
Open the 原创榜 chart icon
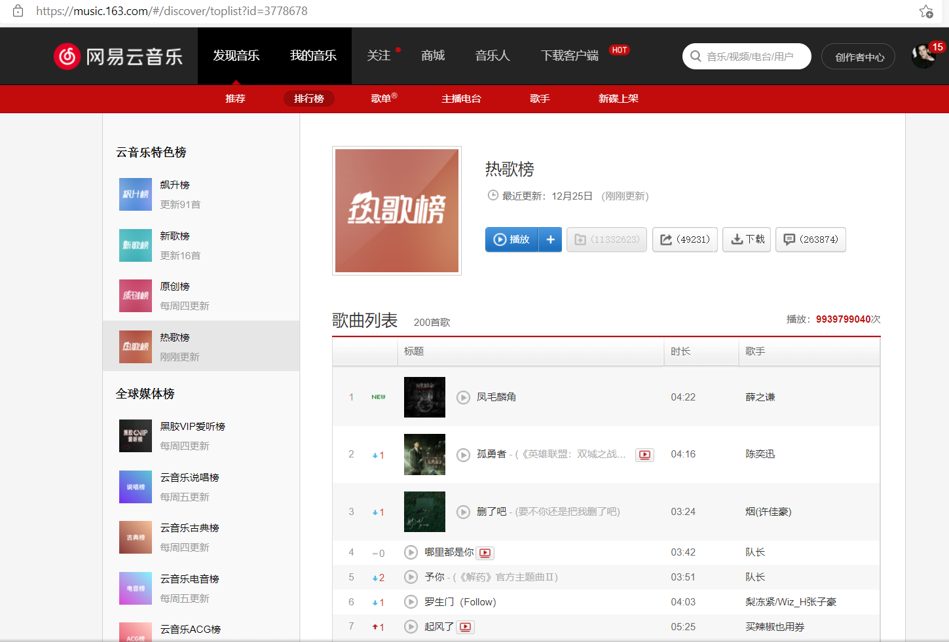[x=136, y=296]
